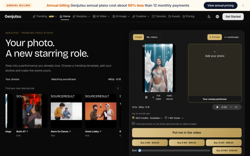Open the Assets page
This screenshot has width=250, height=156.
click(174, 16)
